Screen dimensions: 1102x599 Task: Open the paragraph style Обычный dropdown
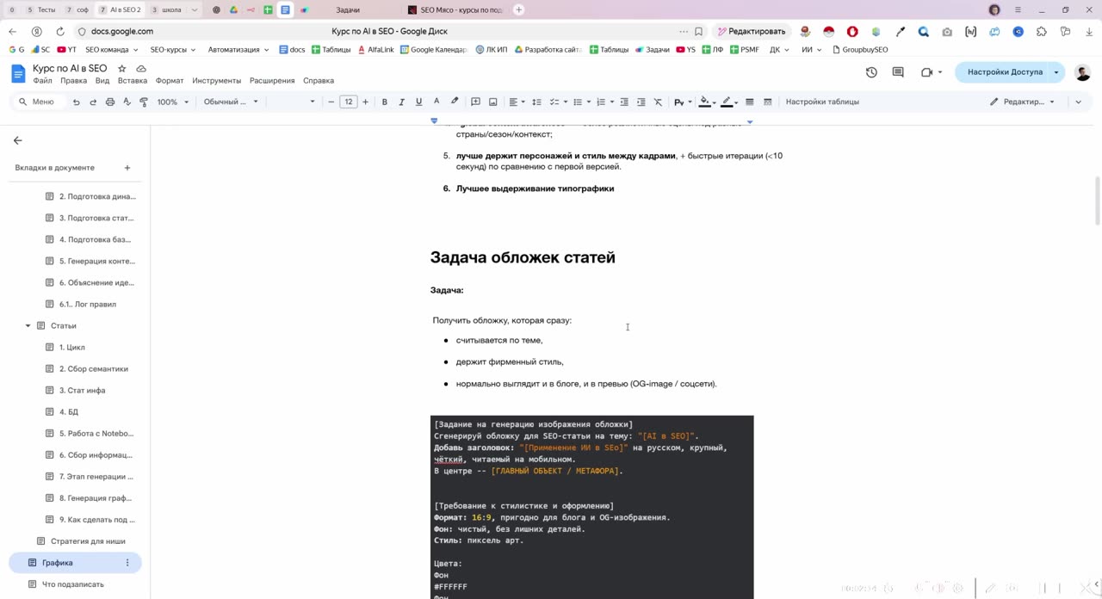(231, 102)
